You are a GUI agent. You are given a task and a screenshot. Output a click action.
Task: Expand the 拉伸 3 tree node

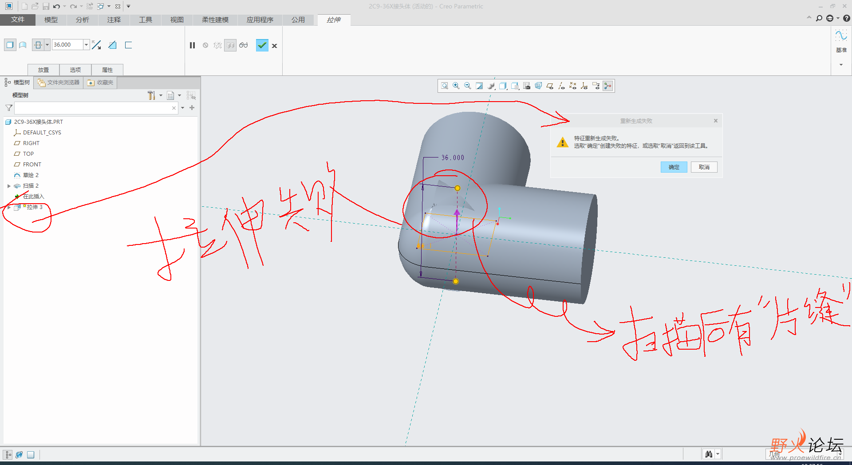click(x=8, y=207)
